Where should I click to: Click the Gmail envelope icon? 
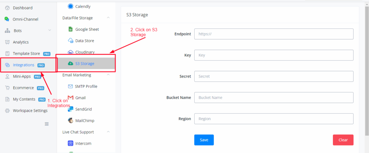point(71,98)
